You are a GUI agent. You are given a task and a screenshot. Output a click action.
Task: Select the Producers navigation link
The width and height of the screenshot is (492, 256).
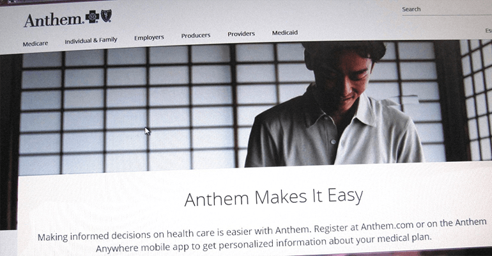(x=196, y=35)
